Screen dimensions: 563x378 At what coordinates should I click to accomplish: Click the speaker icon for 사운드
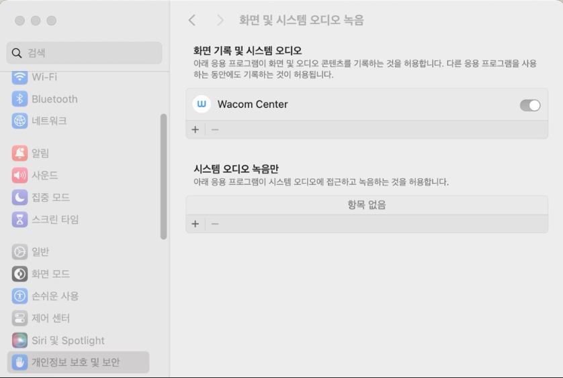point(19,175)
